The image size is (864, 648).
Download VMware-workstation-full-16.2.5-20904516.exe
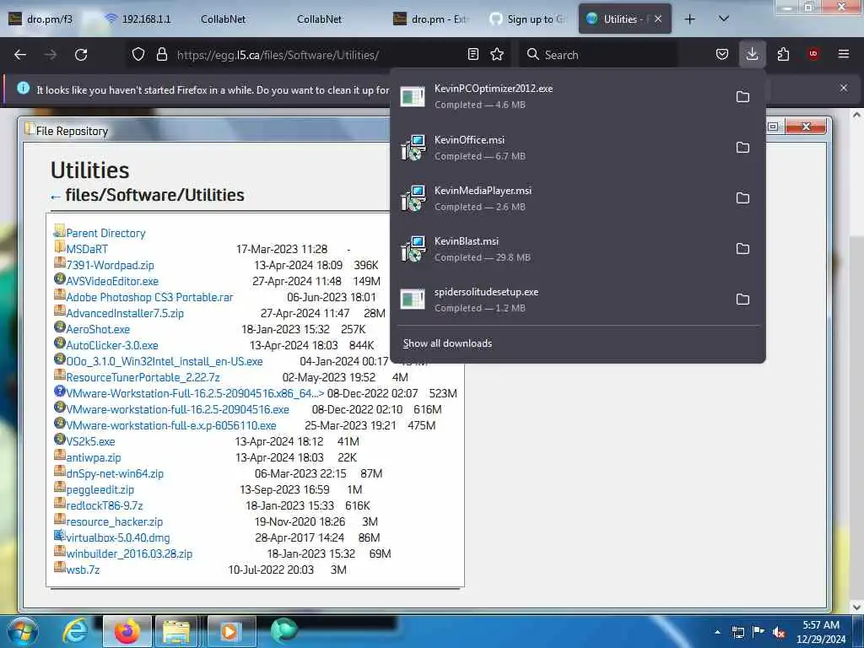click(177, 409)
